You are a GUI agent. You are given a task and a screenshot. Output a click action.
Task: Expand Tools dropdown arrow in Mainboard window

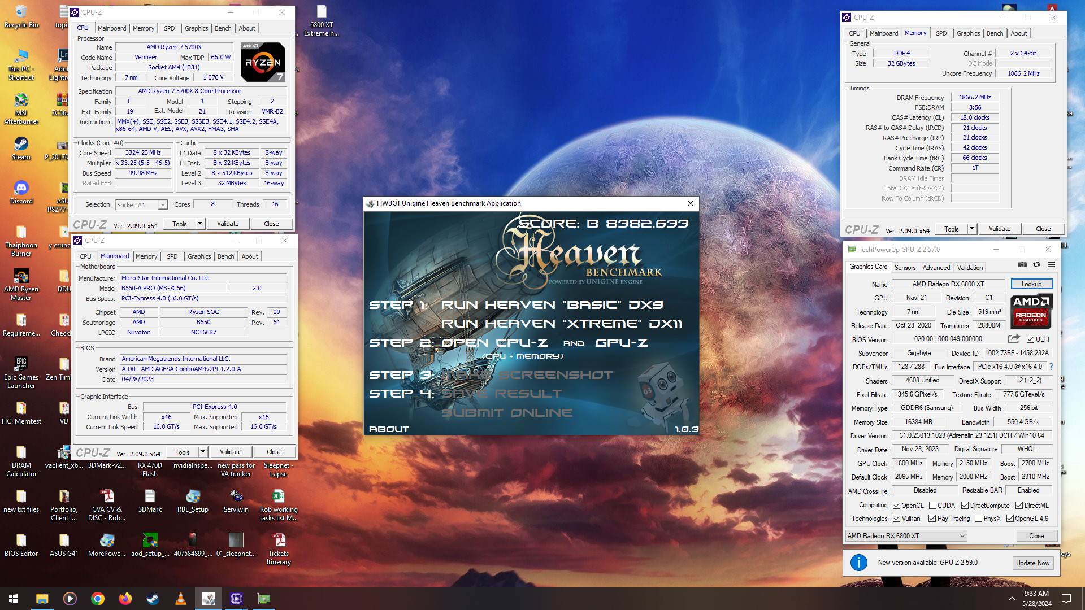click(203, 452)
